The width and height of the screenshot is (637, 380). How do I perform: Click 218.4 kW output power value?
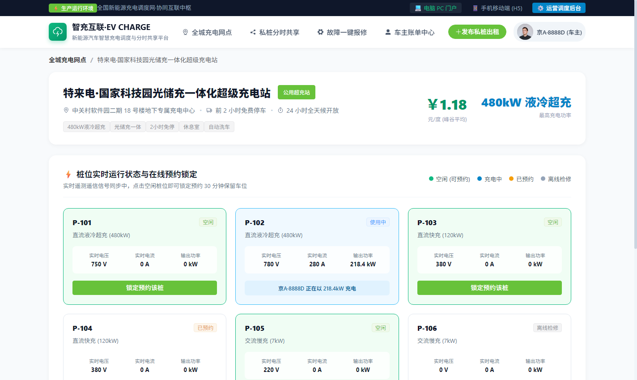[363, 264]
